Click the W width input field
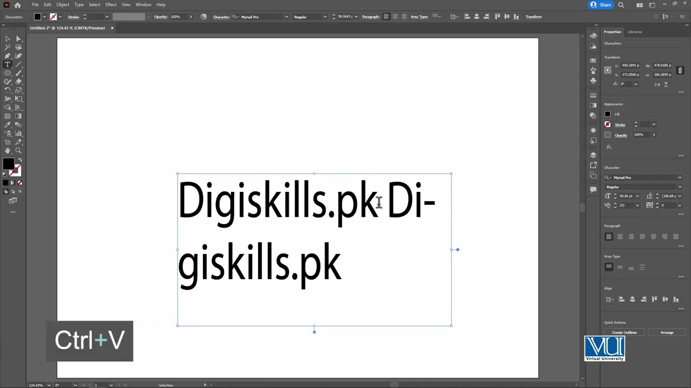The width and height of the screenshot is (691, 388). tap(662, 65)
